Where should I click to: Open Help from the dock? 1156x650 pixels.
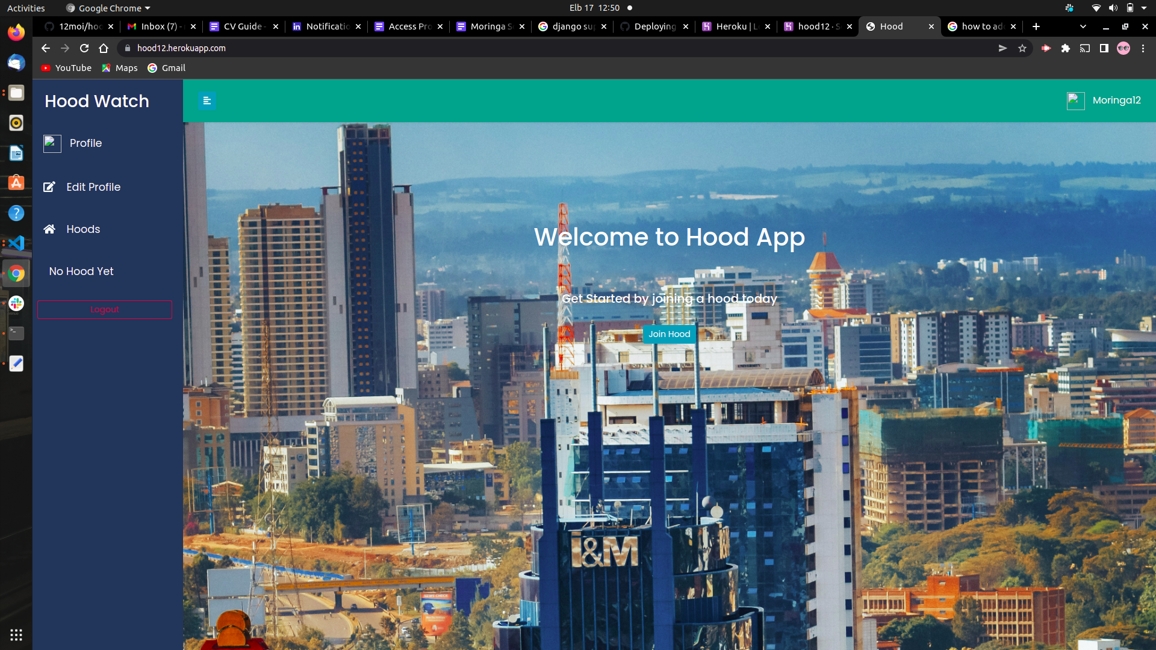tap(16, 213)
